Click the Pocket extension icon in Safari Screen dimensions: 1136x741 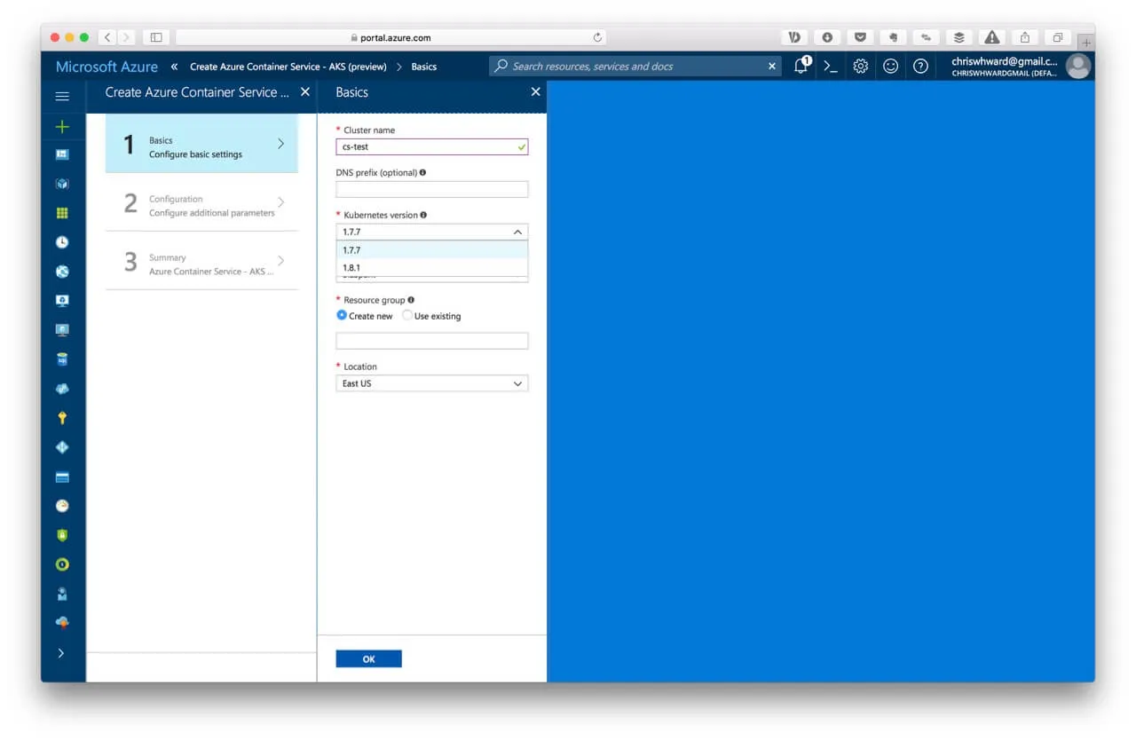click(859, 37)
